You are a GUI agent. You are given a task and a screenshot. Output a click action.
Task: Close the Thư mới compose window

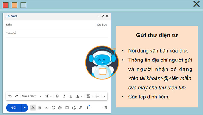tap(107, 16)
